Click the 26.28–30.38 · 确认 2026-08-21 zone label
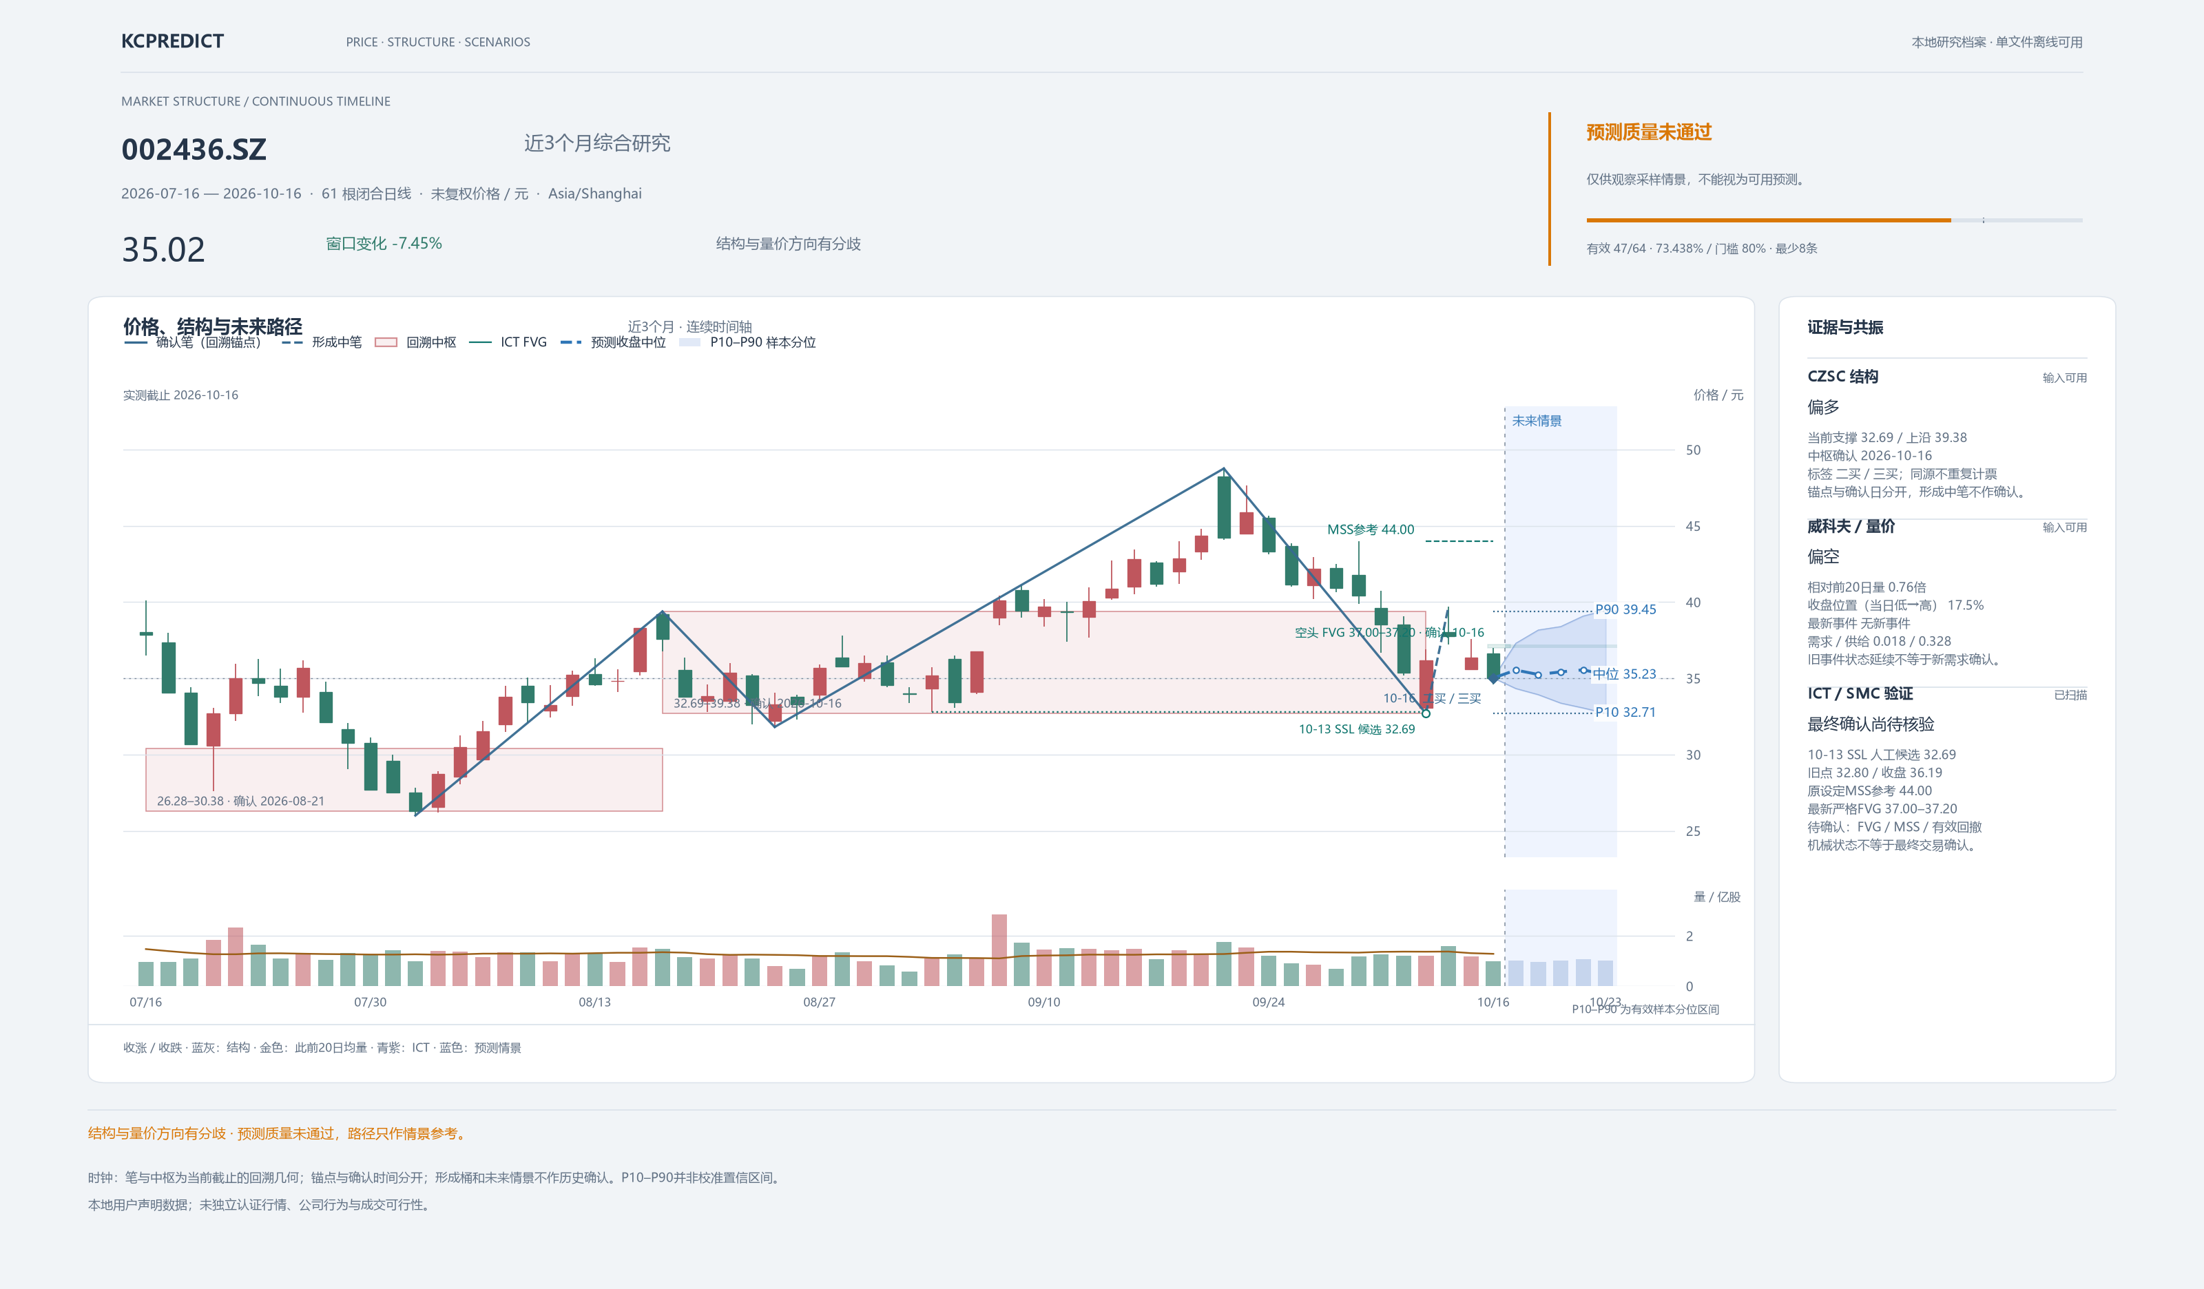 click(240, 801)
